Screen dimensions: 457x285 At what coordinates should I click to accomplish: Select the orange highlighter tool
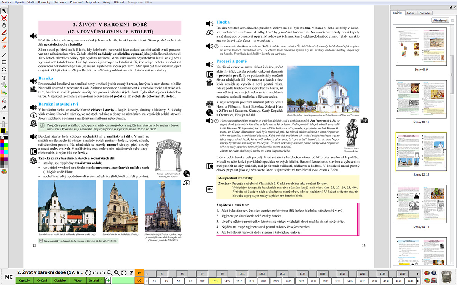[x=4, y=39]
